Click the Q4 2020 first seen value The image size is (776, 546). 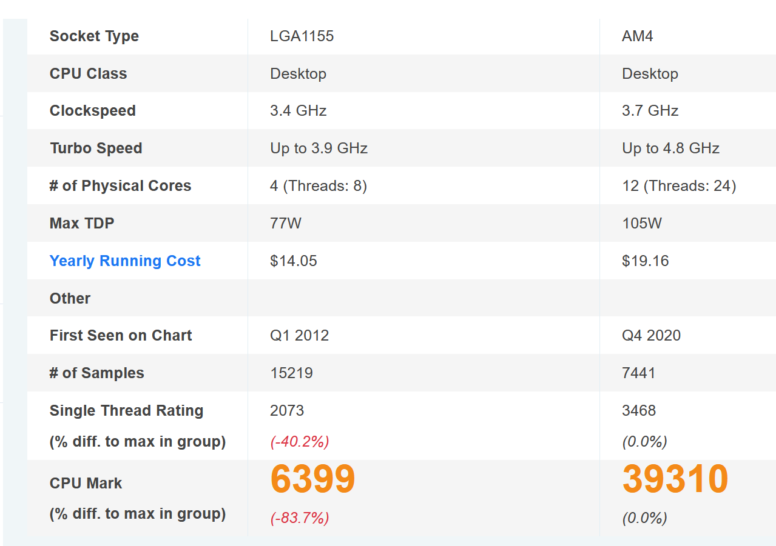tap(651, 336)
